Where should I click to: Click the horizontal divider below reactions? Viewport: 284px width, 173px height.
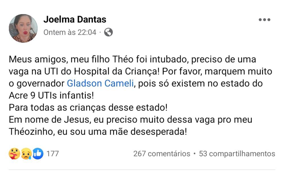coord(142,170)
